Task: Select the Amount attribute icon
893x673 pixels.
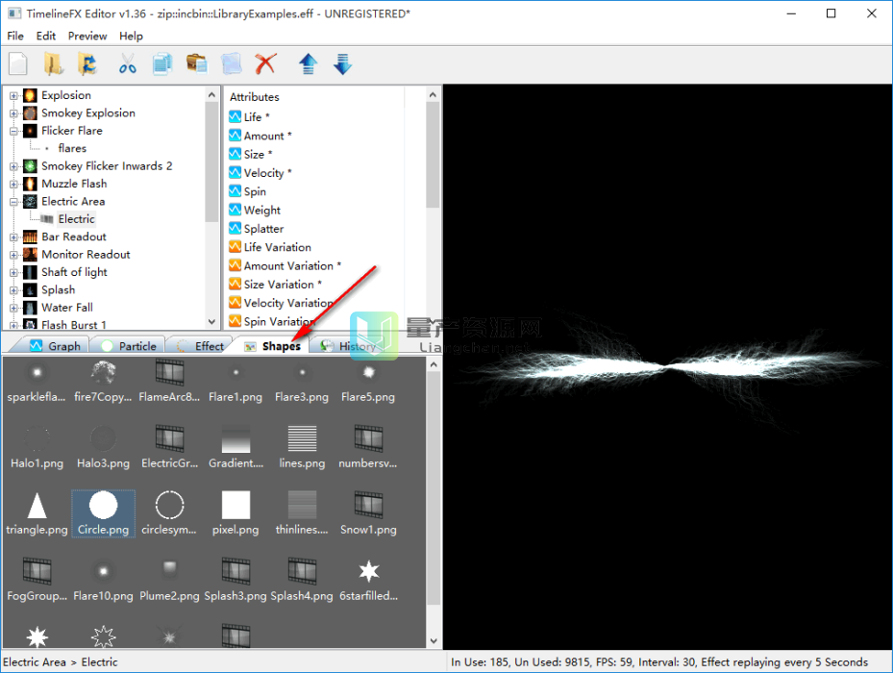Action: pyautogui.click(x=236, y=136)
